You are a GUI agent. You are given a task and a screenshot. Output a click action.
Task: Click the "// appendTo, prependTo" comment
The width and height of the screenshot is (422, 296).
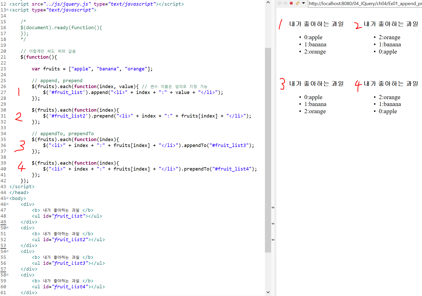(63, 134)
